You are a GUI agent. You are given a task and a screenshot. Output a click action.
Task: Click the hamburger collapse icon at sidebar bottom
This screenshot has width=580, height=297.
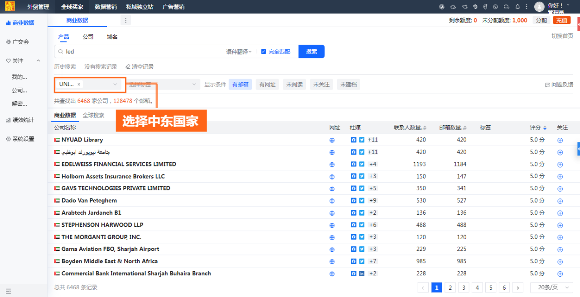pos(8,291)
